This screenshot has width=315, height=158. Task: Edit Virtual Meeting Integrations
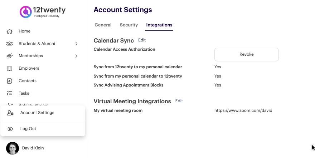click(179, 101)
